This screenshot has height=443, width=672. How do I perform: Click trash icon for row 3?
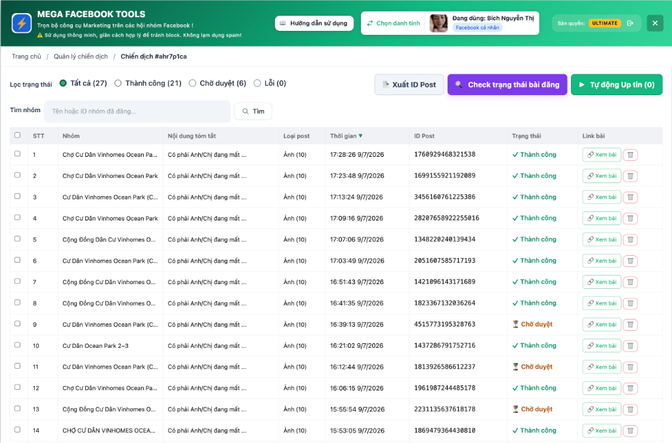pos(631,197)
